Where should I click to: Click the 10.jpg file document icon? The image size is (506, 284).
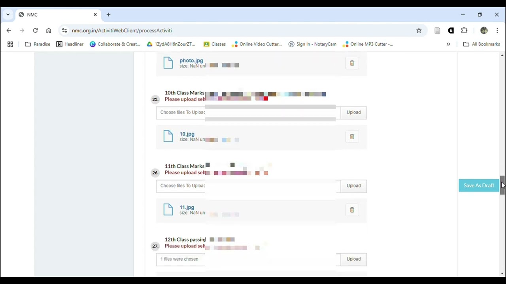168,136
